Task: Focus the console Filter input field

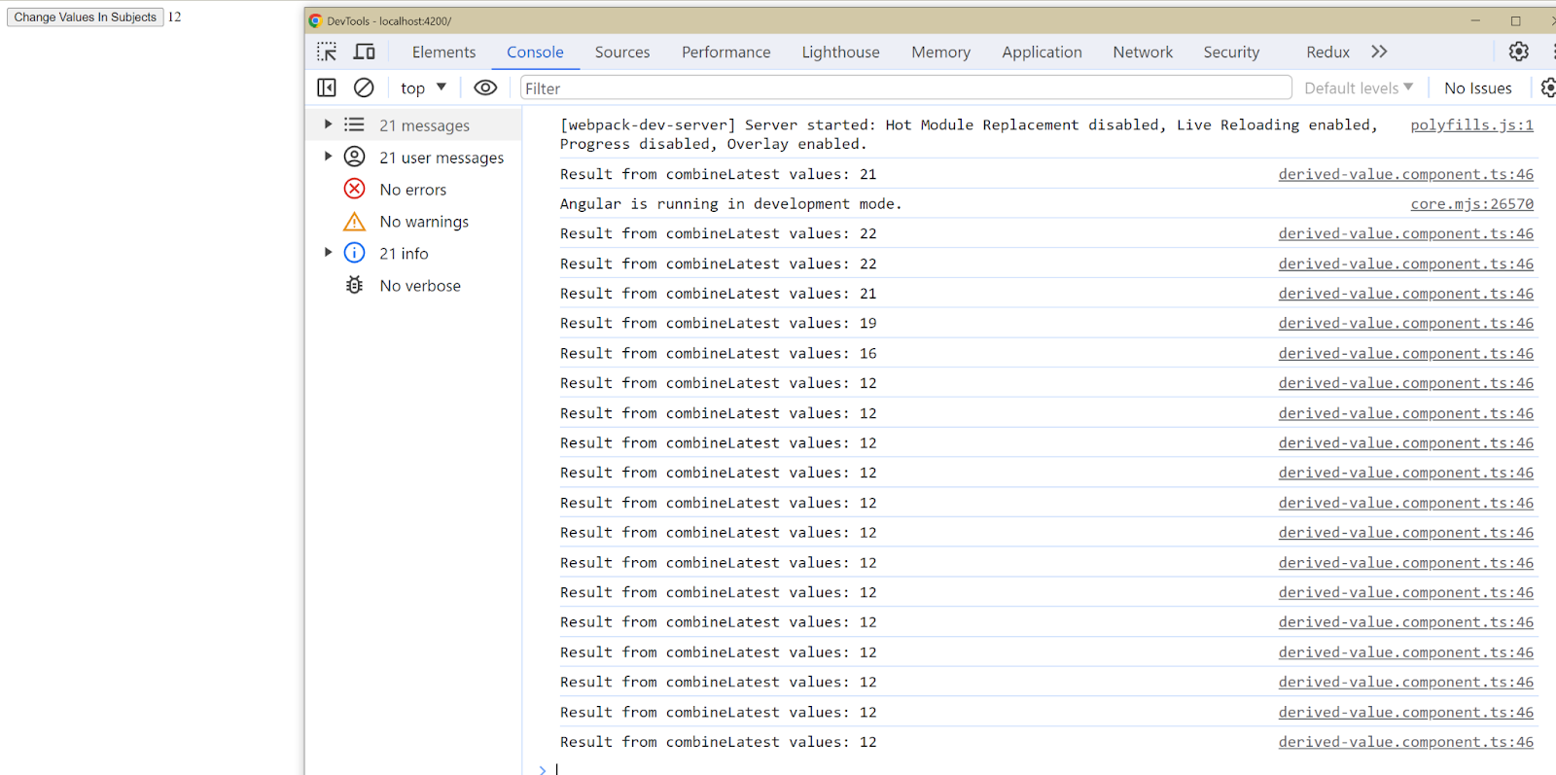Action: tap(905, 88)
